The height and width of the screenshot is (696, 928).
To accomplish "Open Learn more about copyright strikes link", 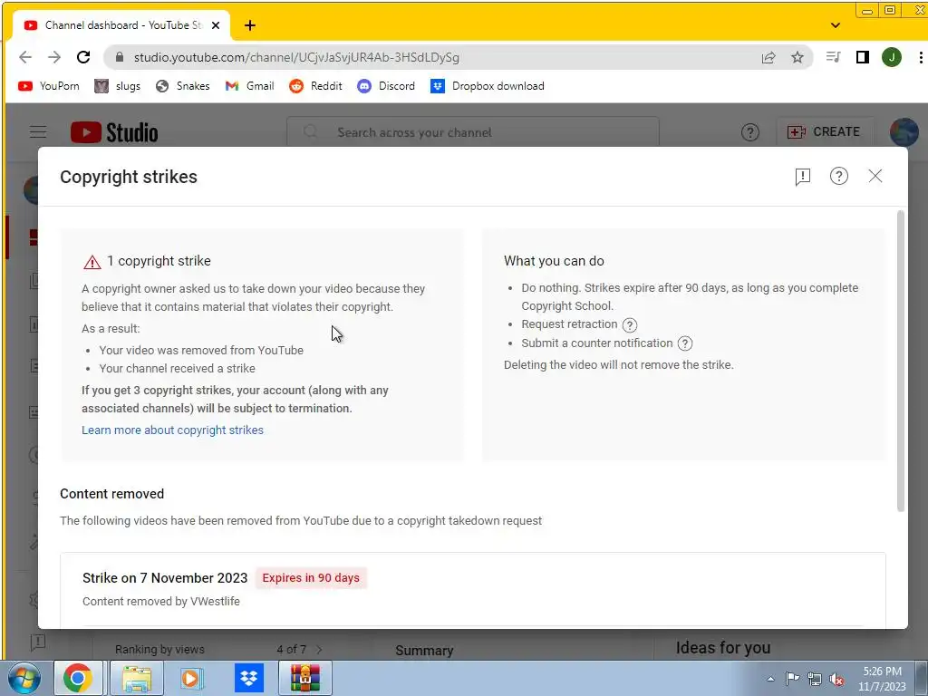I will (x=172, y=430).
